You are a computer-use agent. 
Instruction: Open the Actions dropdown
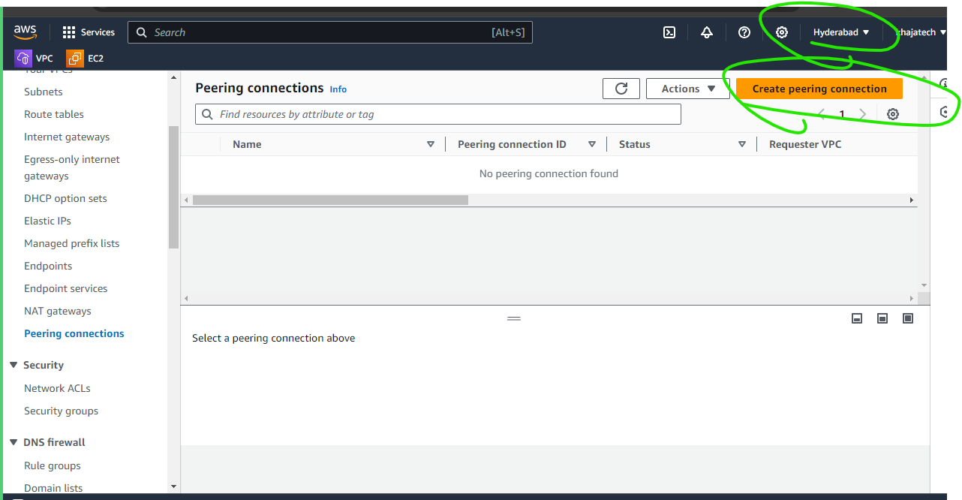[688, 89]
